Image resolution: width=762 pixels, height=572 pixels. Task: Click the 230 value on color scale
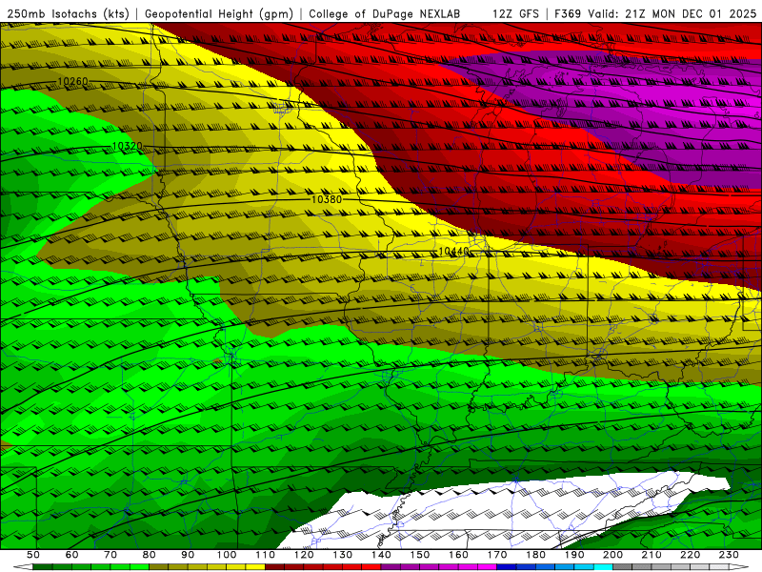tap(729, 555)
